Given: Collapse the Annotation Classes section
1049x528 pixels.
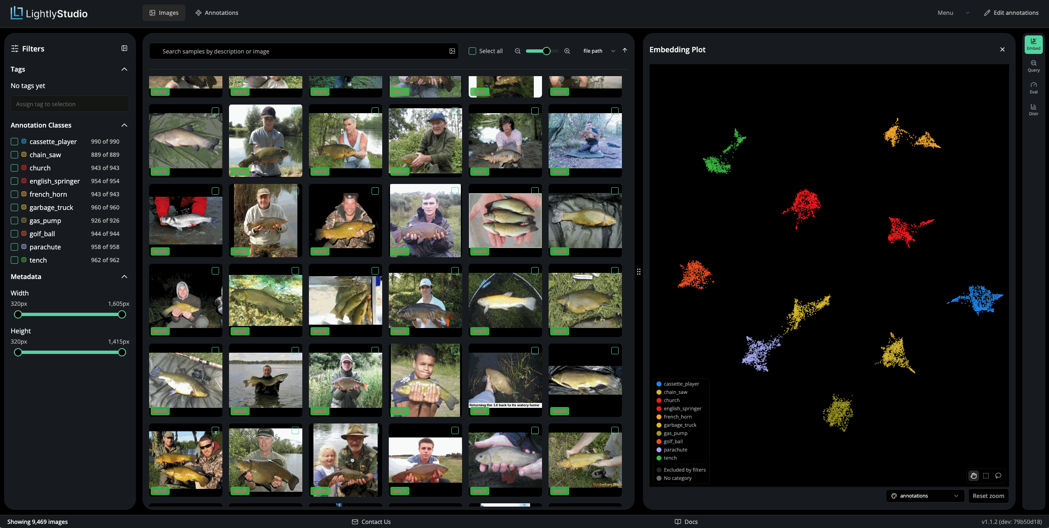Looking at the screenshot, I should tap(124, 125).
